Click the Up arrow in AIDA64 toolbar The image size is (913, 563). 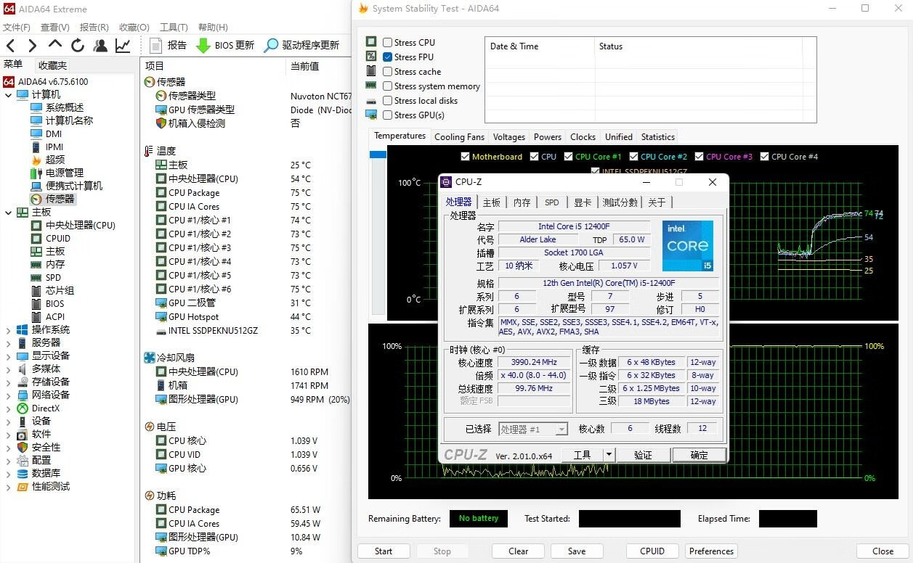point(55,46)
